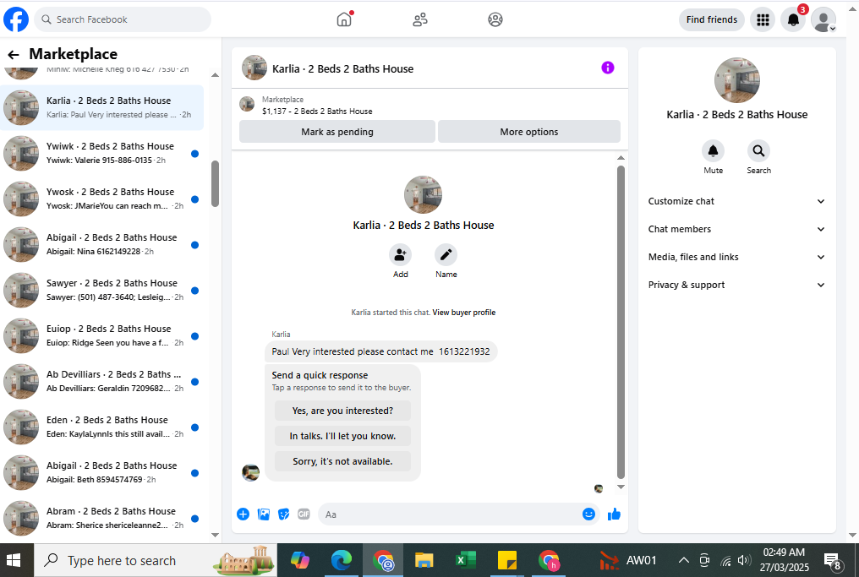
Task: Click the chat messages scrollbar thumb
Action: point(621,322)
